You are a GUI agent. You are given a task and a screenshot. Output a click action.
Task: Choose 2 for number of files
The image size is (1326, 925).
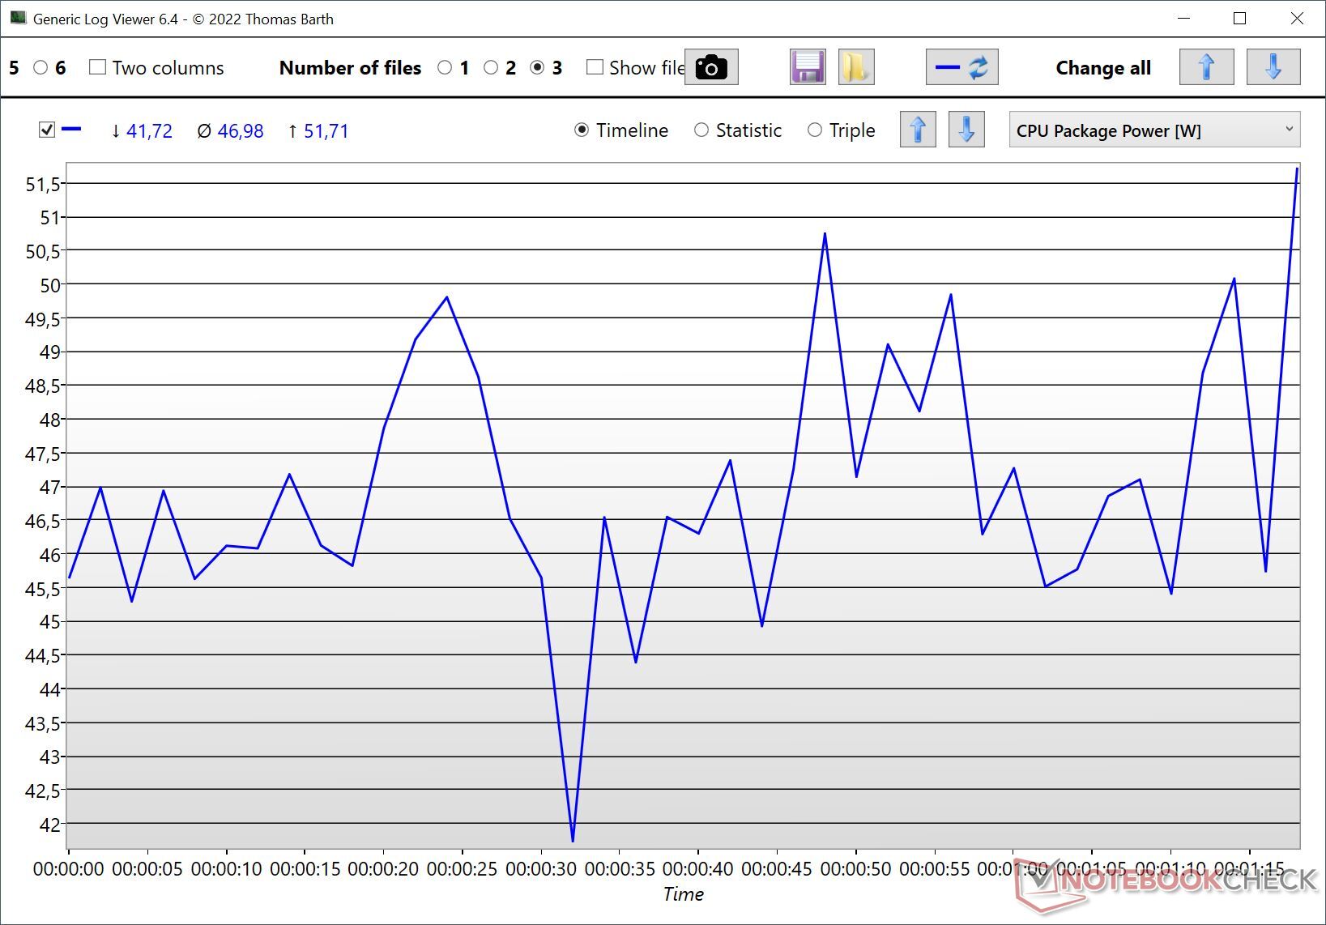pyautogui.click(x=491, y=67)
